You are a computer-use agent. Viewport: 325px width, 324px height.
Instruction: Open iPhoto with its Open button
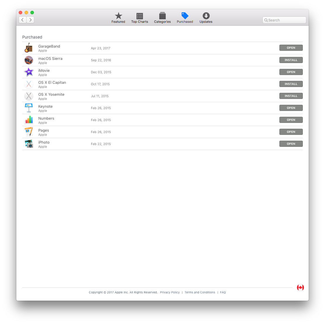click(291, 144)
